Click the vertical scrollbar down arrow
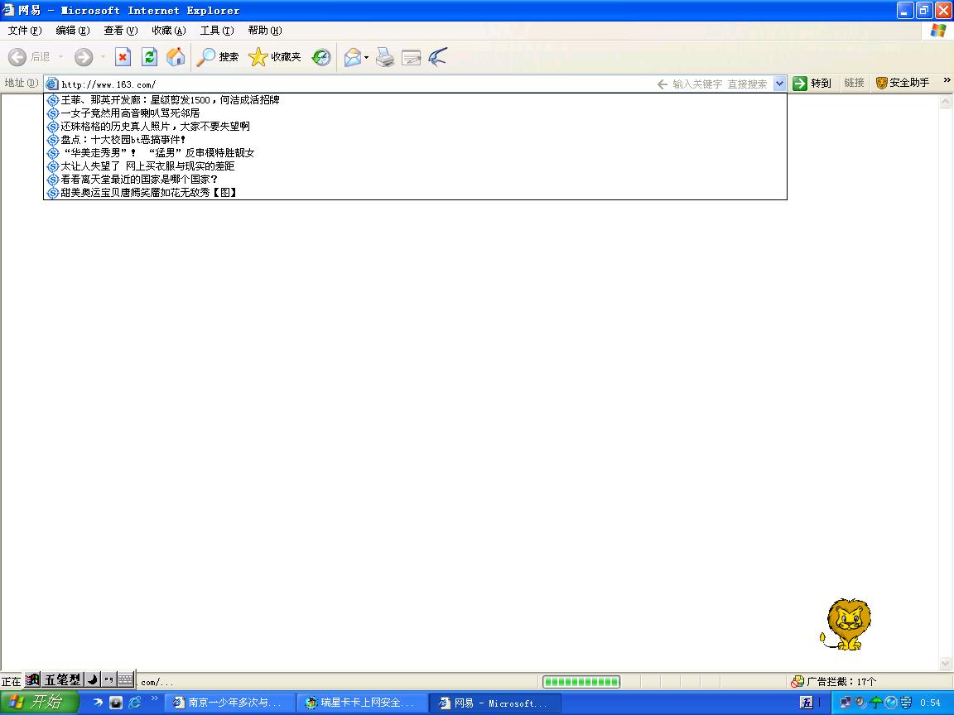Image resolution: width=954 pixels, height=715 pixels. (946, 663)
